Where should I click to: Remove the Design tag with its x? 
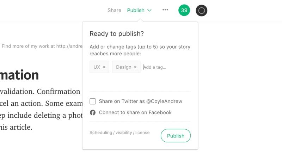coord(135,67)
